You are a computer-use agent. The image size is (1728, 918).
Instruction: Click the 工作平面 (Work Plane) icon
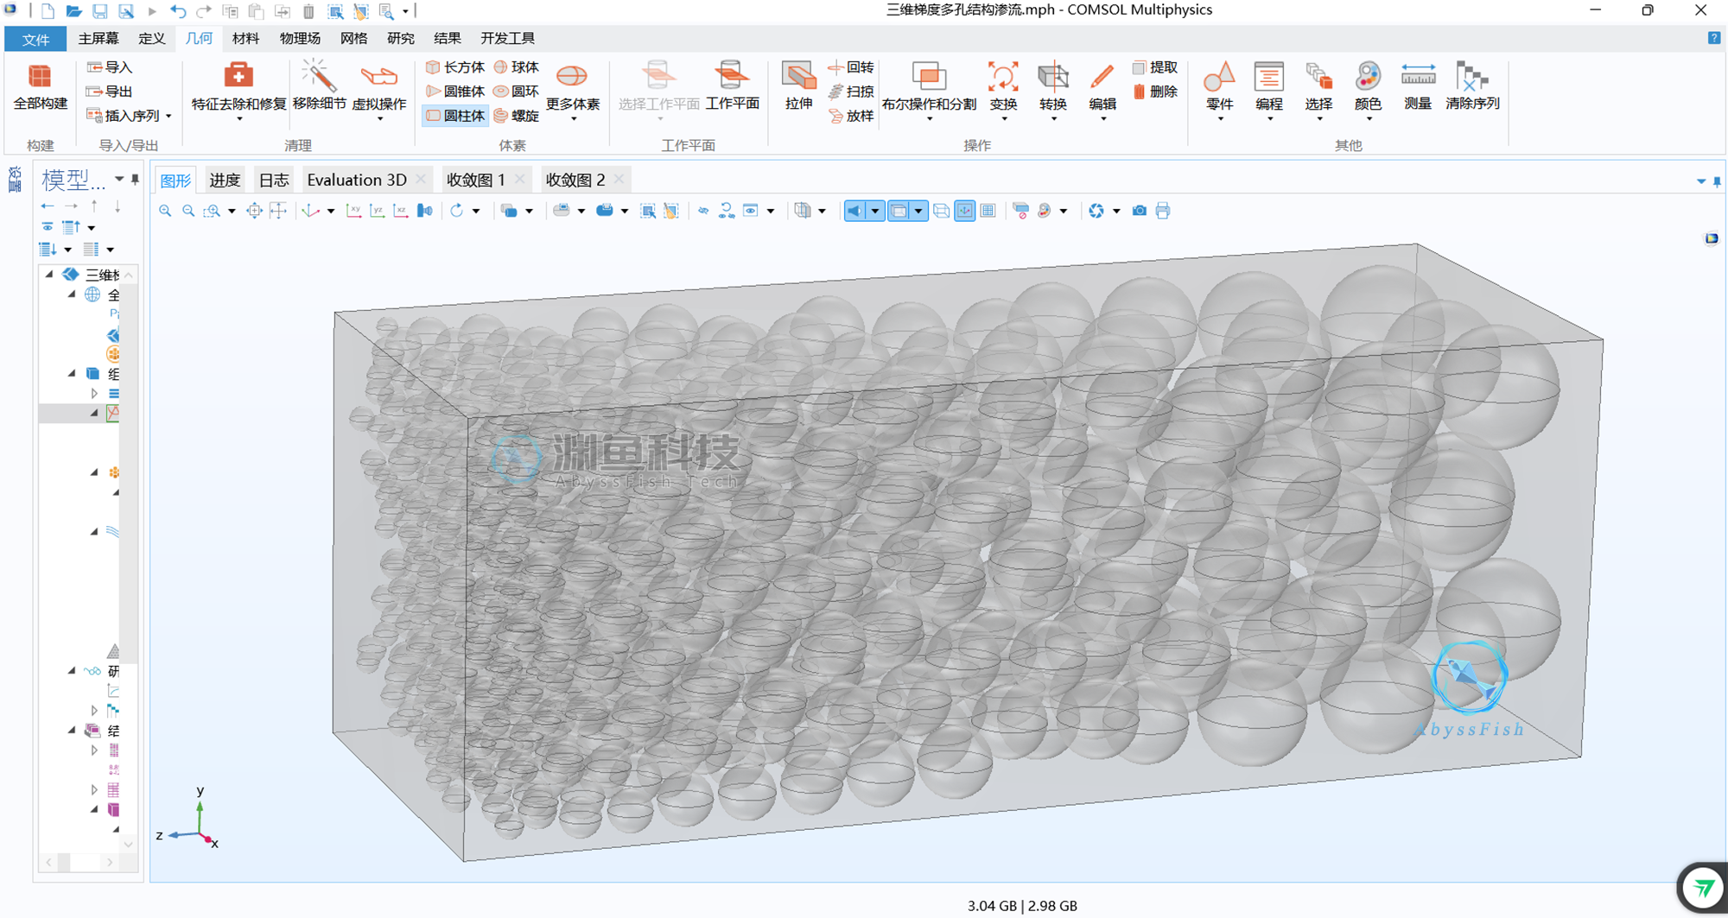click(x=732, y=86)
